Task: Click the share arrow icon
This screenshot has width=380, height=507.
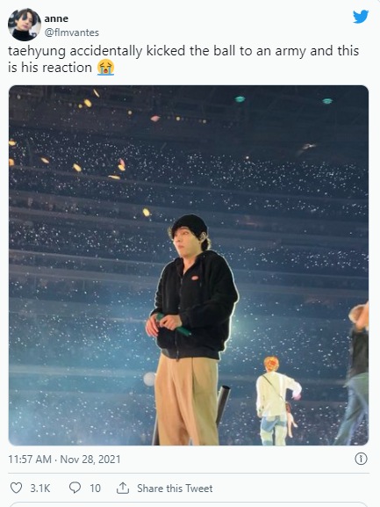Action: [123, 488]
